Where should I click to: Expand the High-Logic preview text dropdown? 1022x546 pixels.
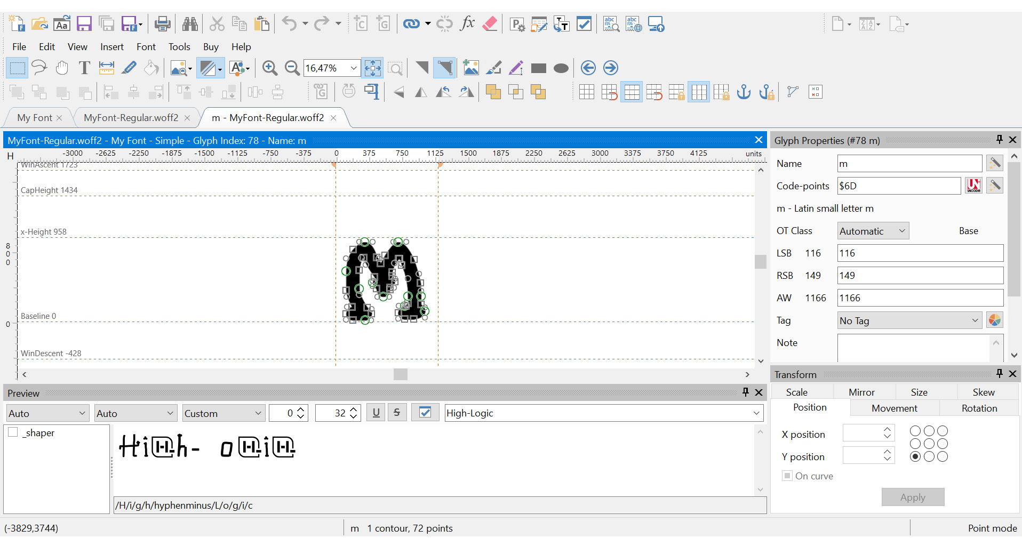pos(756,413)
